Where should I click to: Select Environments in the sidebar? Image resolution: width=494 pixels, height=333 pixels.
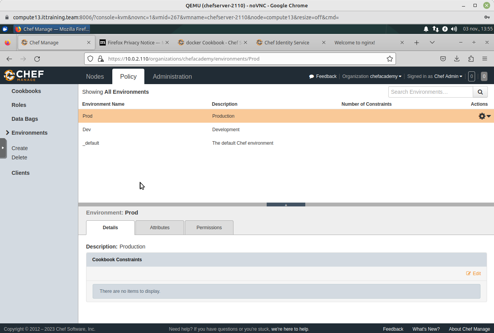click(x=29, y=133)
